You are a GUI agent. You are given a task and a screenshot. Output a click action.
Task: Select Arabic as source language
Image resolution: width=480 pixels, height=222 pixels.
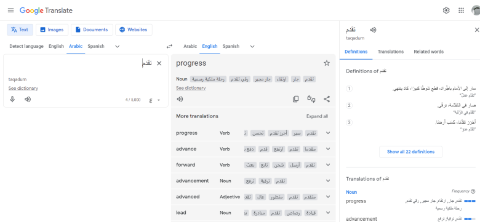(76, 47)
